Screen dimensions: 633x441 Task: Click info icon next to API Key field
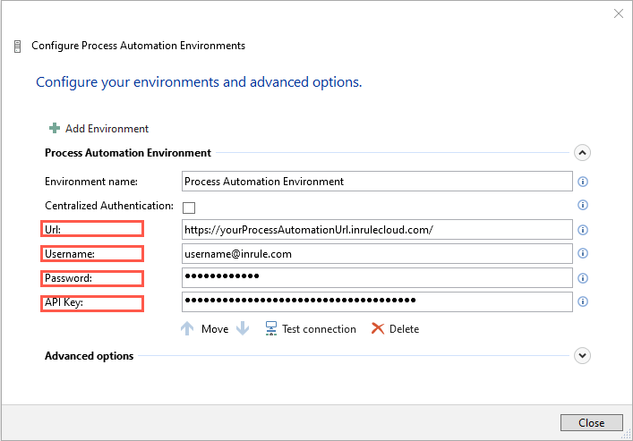583,302
